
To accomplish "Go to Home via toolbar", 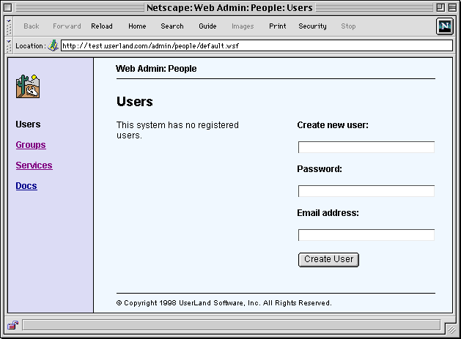I will 137,26.
